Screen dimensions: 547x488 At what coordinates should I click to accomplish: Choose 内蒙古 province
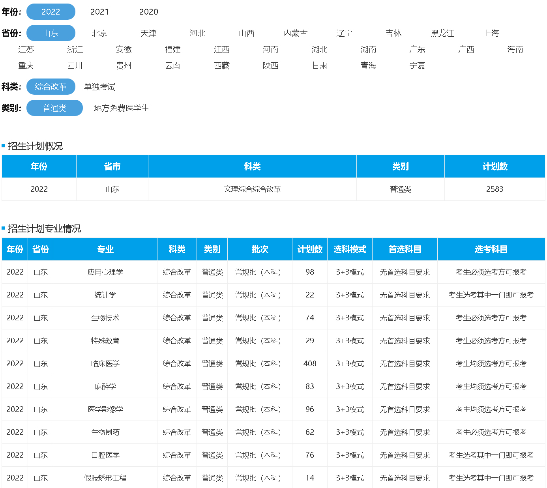click(x=296, y=33)
